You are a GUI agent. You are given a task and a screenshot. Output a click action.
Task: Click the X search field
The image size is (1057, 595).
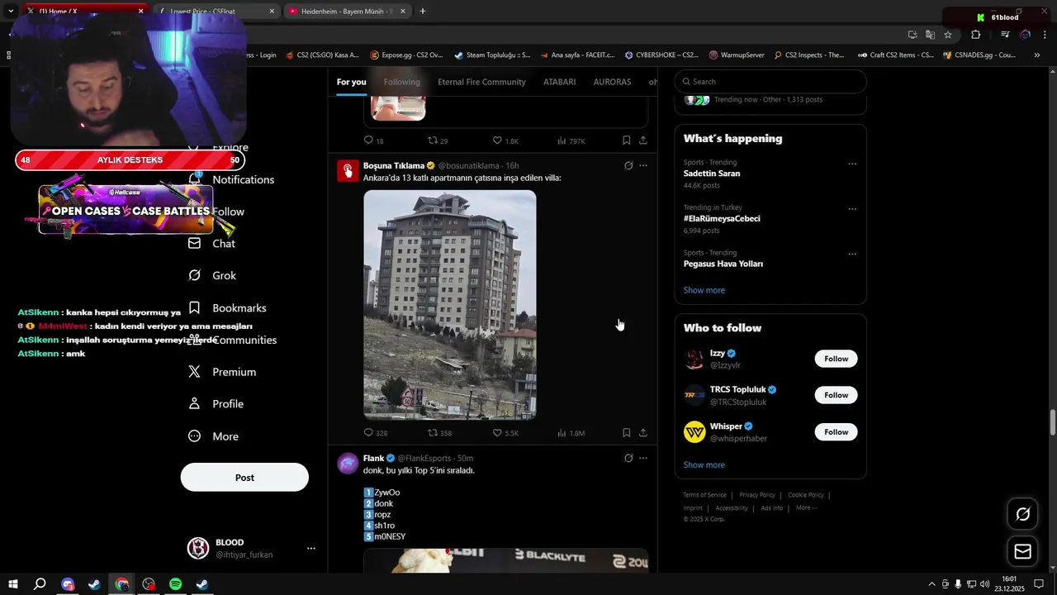770,82
